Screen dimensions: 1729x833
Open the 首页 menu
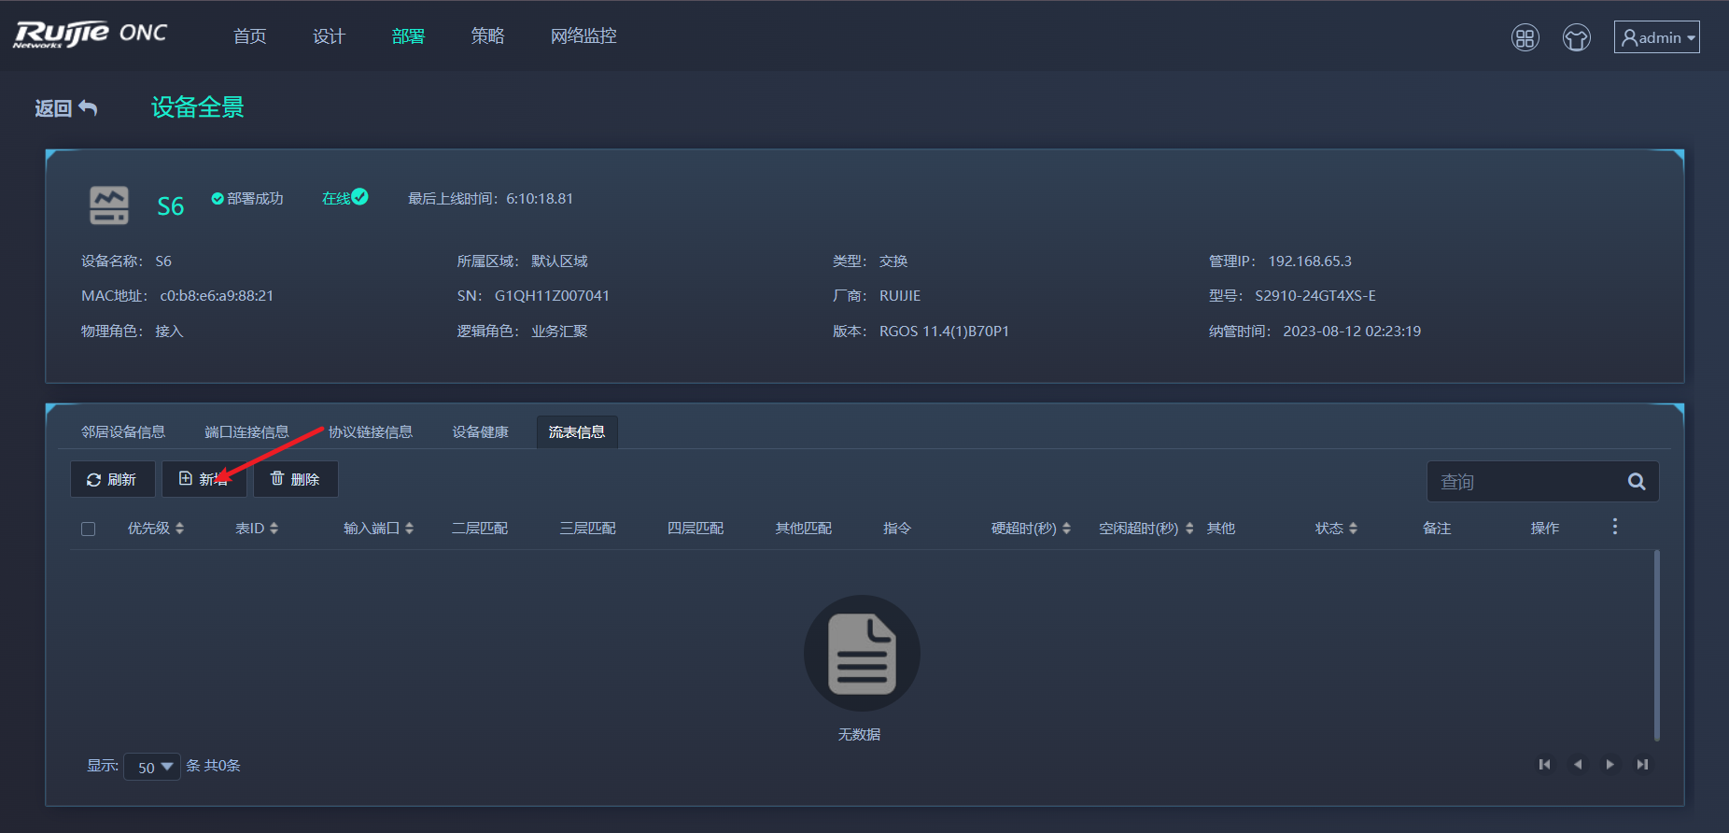coord(250,36)
